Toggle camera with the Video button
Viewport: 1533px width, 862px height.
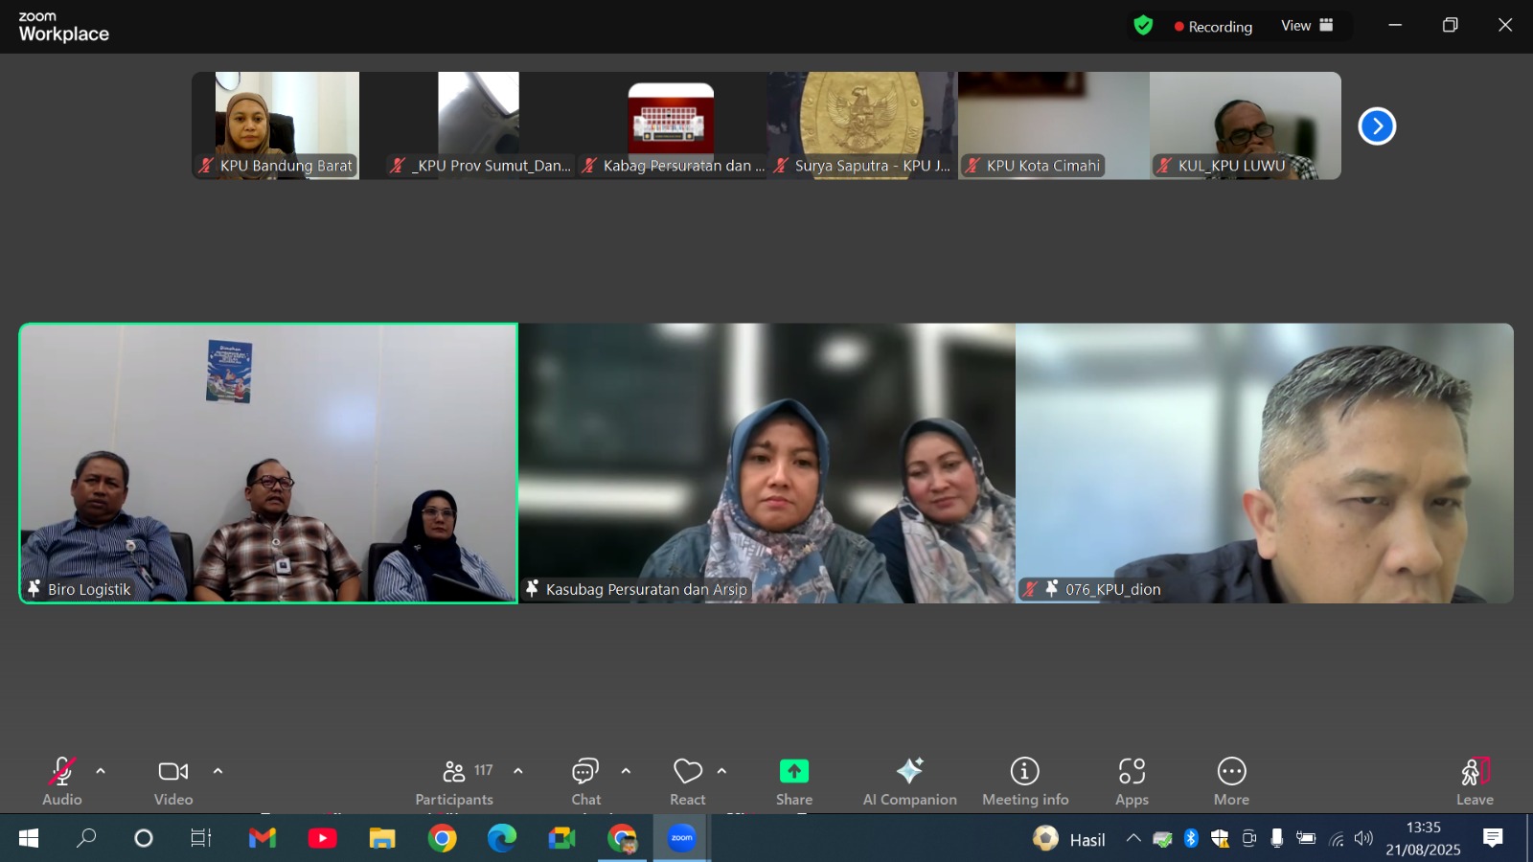tap(173, 773)
